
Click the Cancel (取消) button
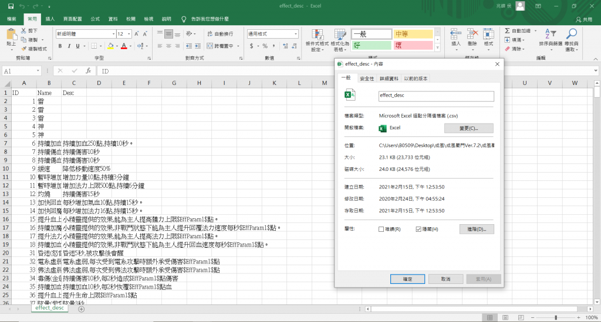pos(445,279)
